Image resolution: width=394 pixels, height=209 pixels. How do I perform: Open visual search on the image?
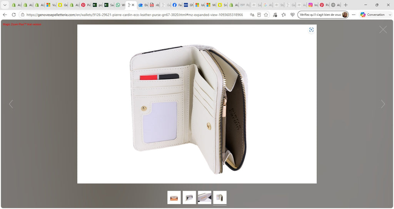click(x=311, y=30)
